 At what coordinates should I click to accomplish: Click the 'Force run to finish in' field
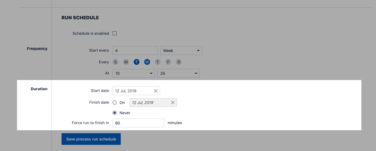coord(138,123)
